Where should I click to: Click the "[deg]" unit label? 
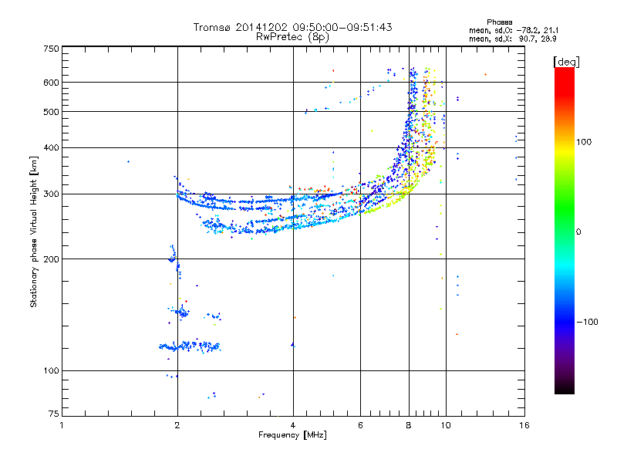[x=566, y=62]
